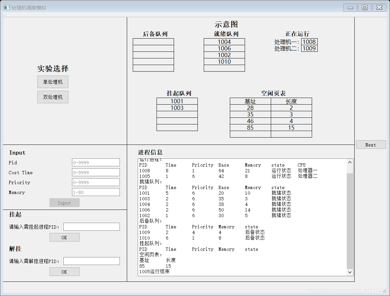Click the 基址 header in 空闲页表

click(x=250, y=101)
